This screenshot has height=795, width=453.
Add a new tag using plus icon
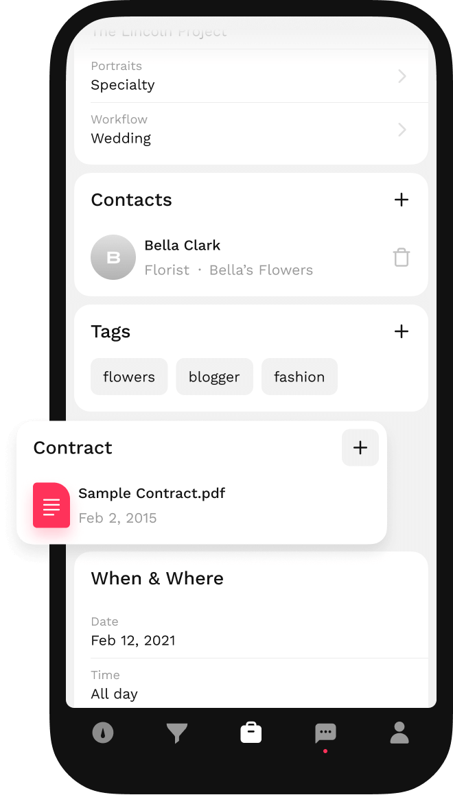click(x=402, y=331)
